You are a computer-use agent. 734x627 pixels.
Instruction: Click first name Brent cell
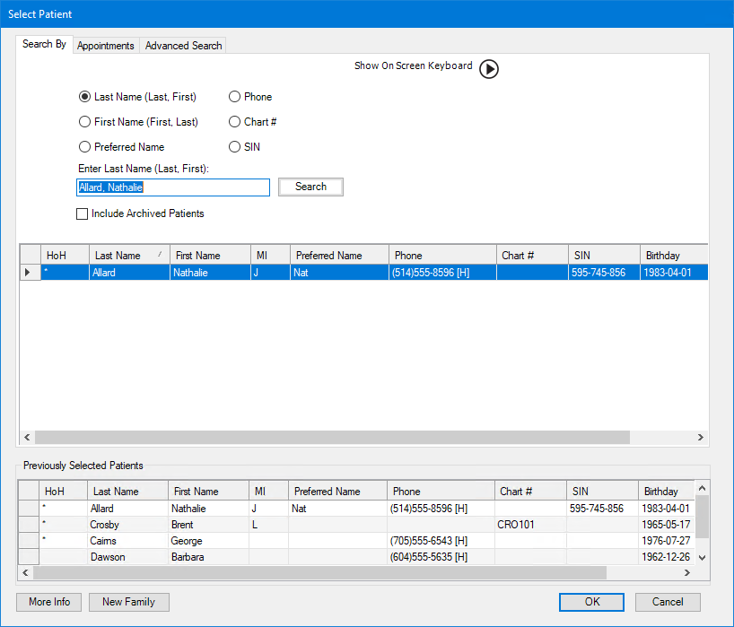coord(208,525)
